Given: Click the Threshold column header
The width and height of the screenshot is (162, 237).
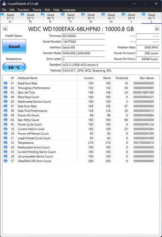Looking at the screenshot, I should [x=121, y=78].
